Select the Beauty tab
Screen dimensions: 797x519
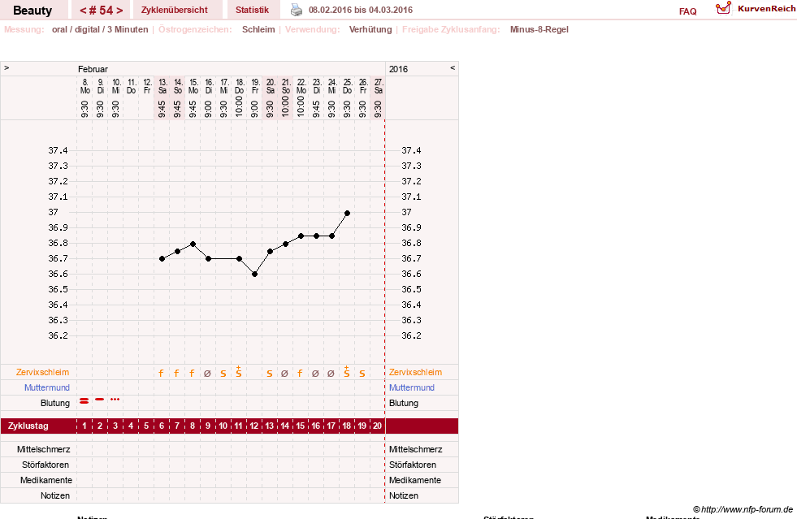click(32, 11)
